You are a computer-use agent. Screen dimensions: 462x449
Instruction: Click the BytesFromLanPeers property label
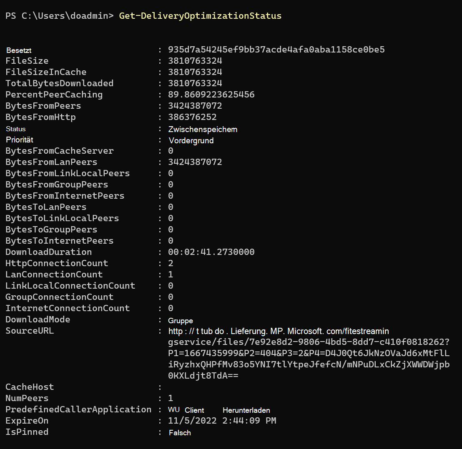click(x=51, y=162)
